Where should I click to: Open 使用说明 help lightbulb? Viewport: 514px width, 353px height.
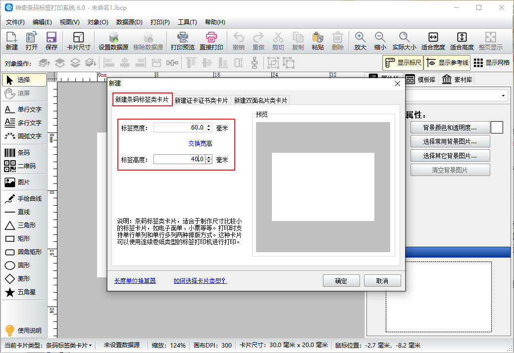coord(24,330)
